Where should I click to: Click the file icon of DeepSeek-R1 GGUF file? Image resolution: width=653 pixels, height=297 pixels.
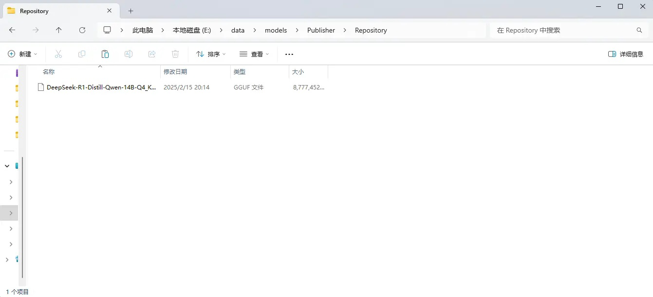pos(41,87)
